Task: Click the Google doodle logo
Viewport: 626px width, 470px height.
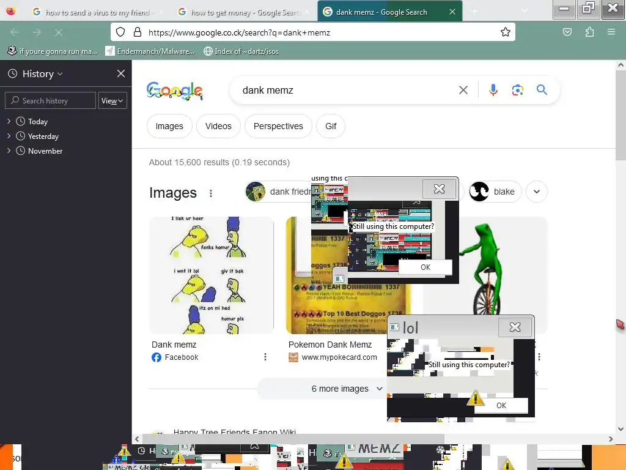Action: coord(175,91)
